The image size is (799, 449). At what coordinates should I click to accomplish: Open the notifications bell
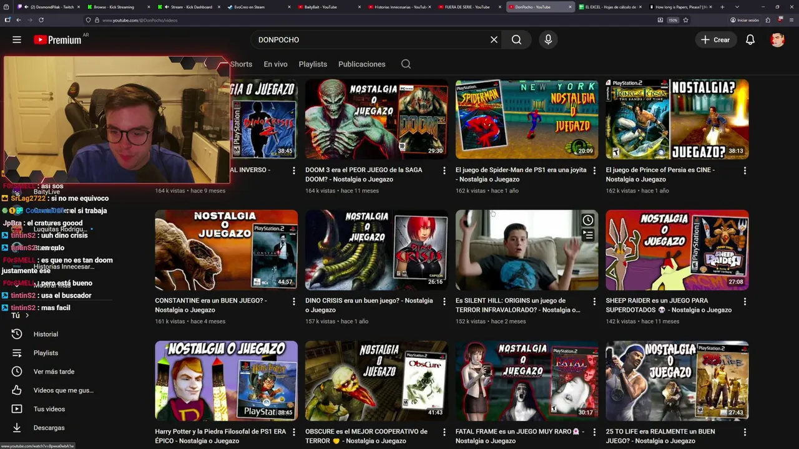(750, 39)
